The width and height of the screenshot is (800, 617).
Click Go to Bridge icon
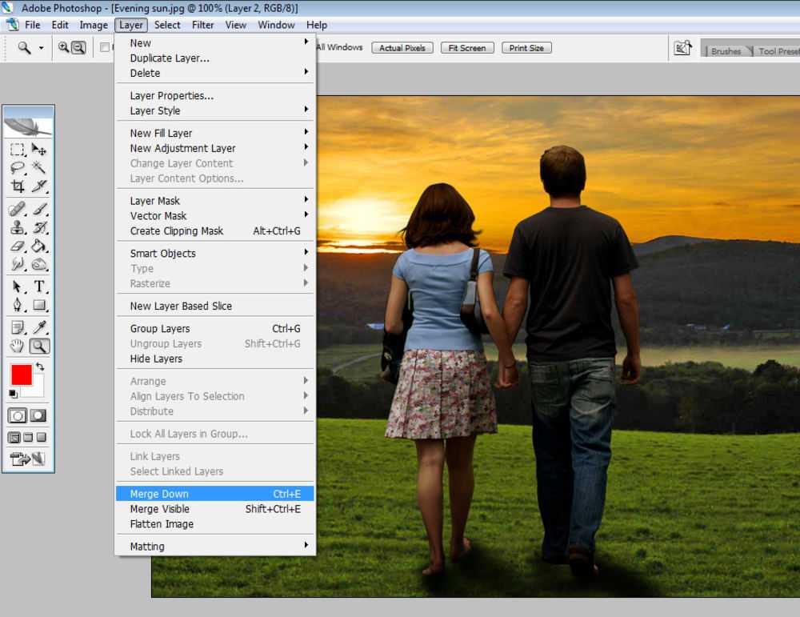click(x=682, y=48)
